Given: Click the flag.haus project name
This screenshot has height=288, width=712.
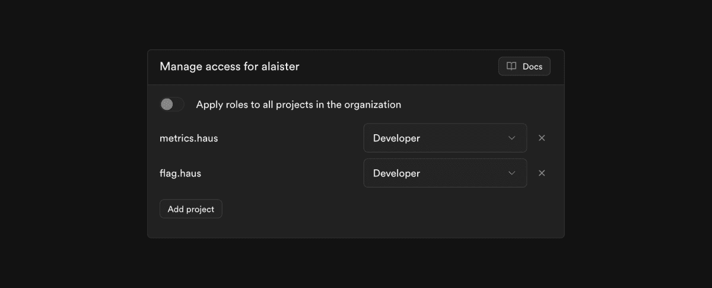Looking at the screenshot, I should coord(180,173).
